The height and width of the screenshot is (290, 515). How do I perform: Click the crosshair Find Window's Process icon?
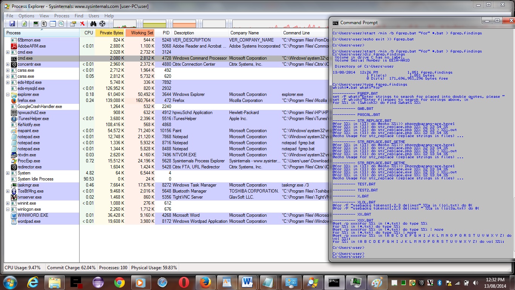(102, 24)
